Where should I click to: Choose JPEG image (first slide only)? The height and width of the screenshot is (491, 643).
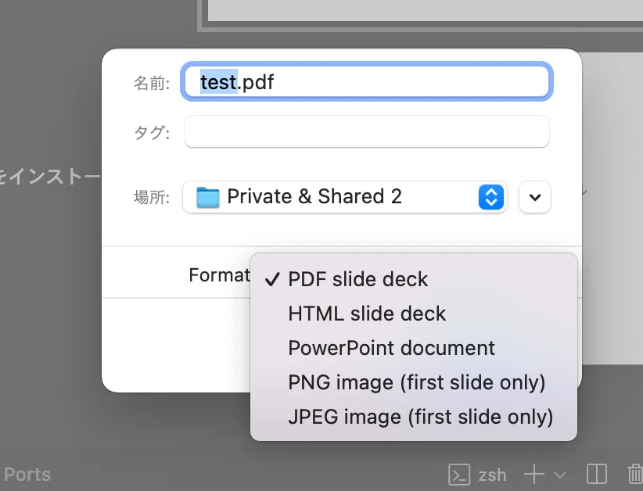pyautogui.click(x=413, y=417)
